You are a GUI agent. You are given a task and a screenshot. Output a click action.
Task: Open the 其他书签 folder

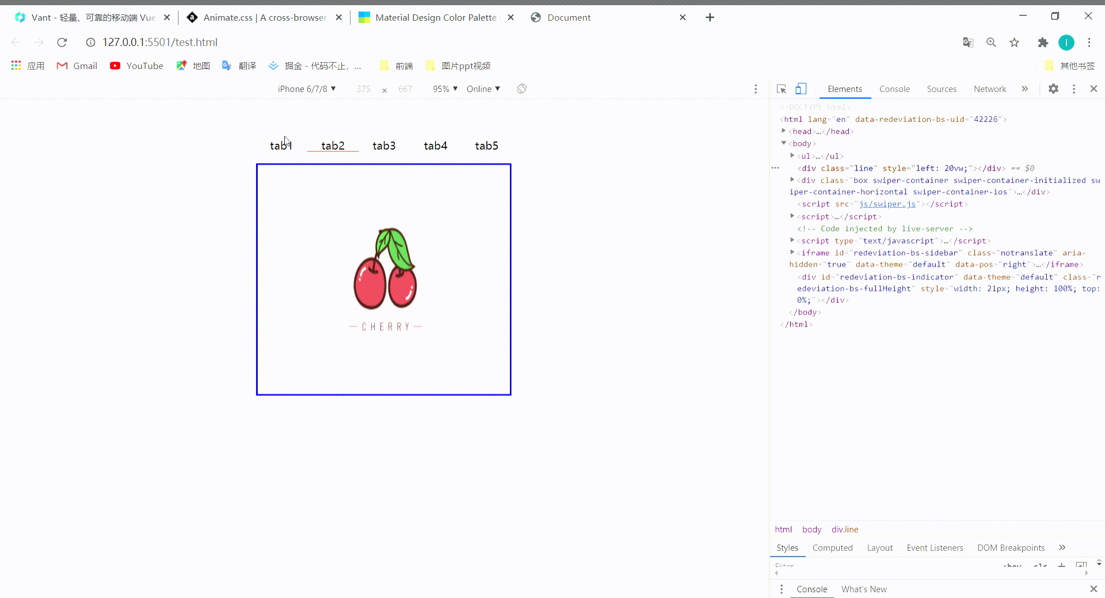point(1069,66)
